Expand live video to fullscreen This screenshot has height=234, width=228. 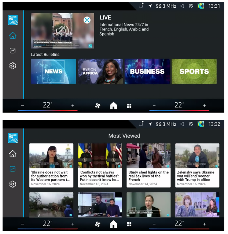tap(87, 20)
